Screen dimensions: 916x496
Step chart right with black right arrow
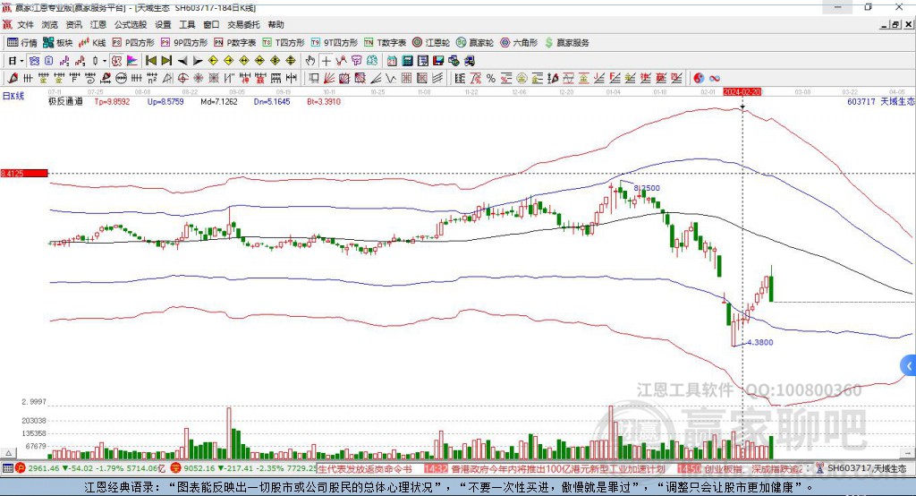pos(198,61)
